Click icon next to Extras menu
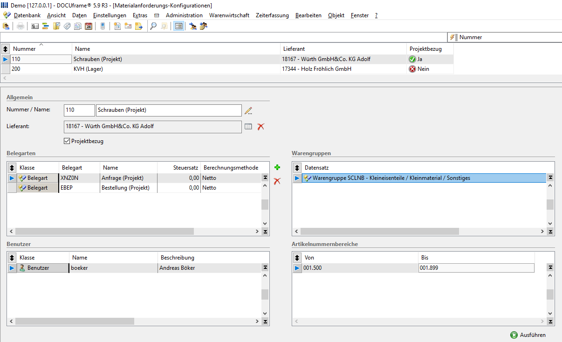Image resolution: width=562 pixels, height=342 pixels. point(157,15)
